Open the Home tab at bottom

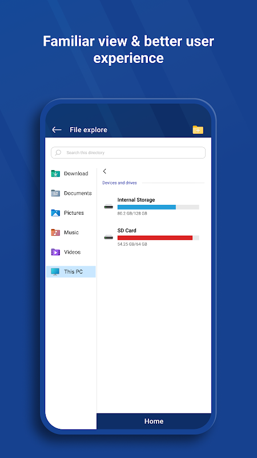pyautogui.click(x=154, y=421)
